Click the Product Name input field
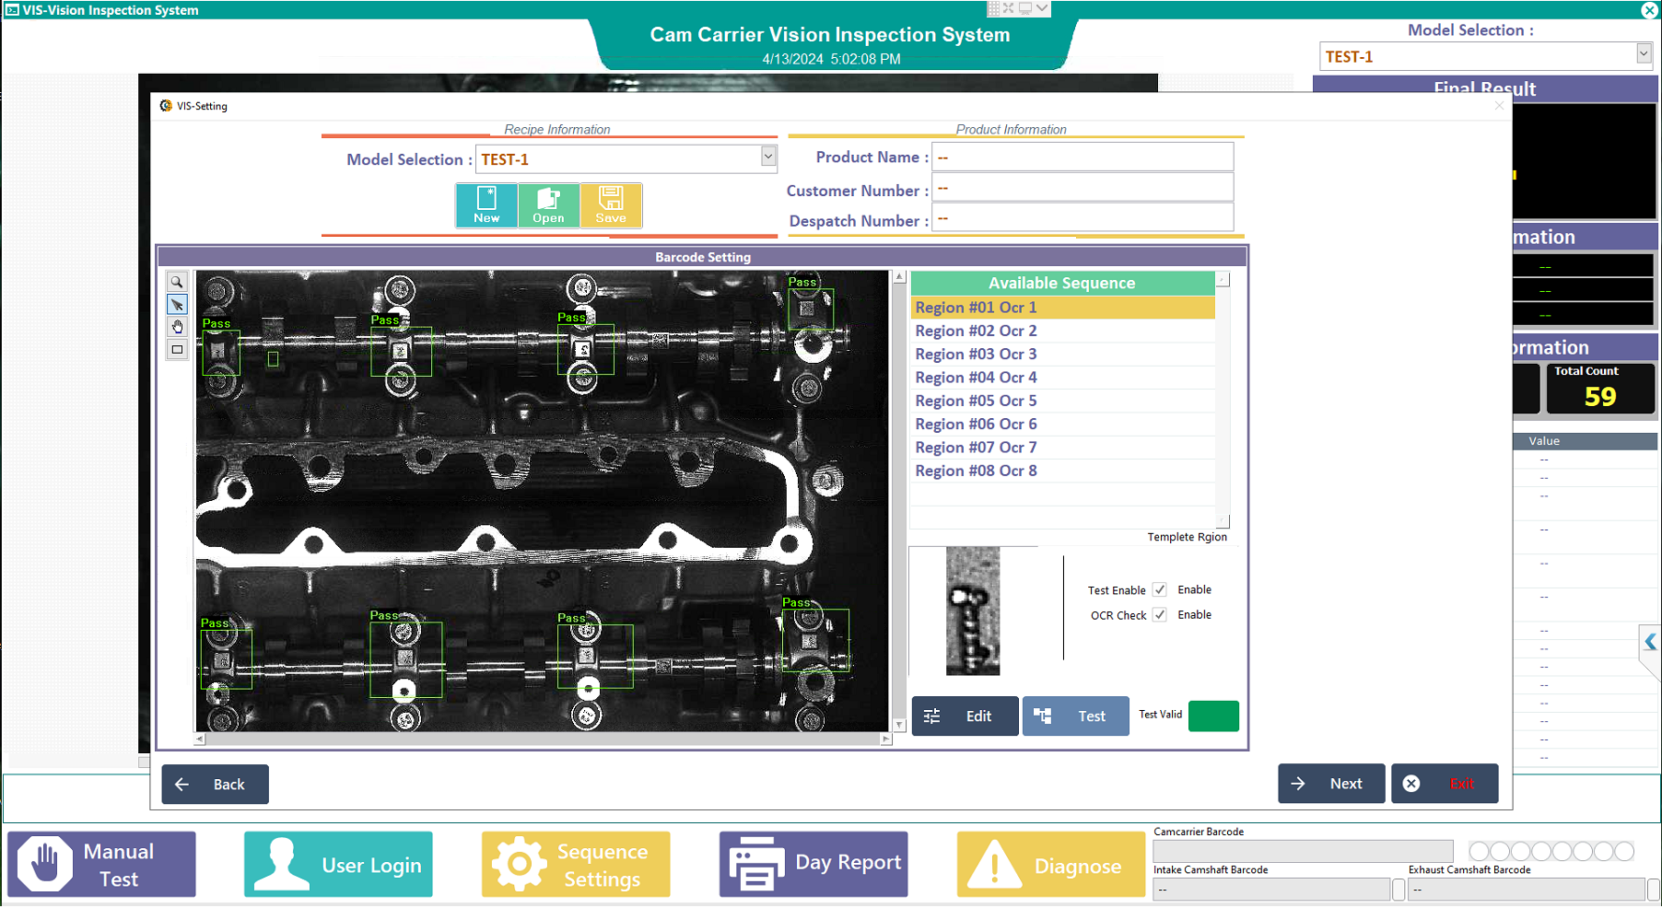 pos(1082,157)
